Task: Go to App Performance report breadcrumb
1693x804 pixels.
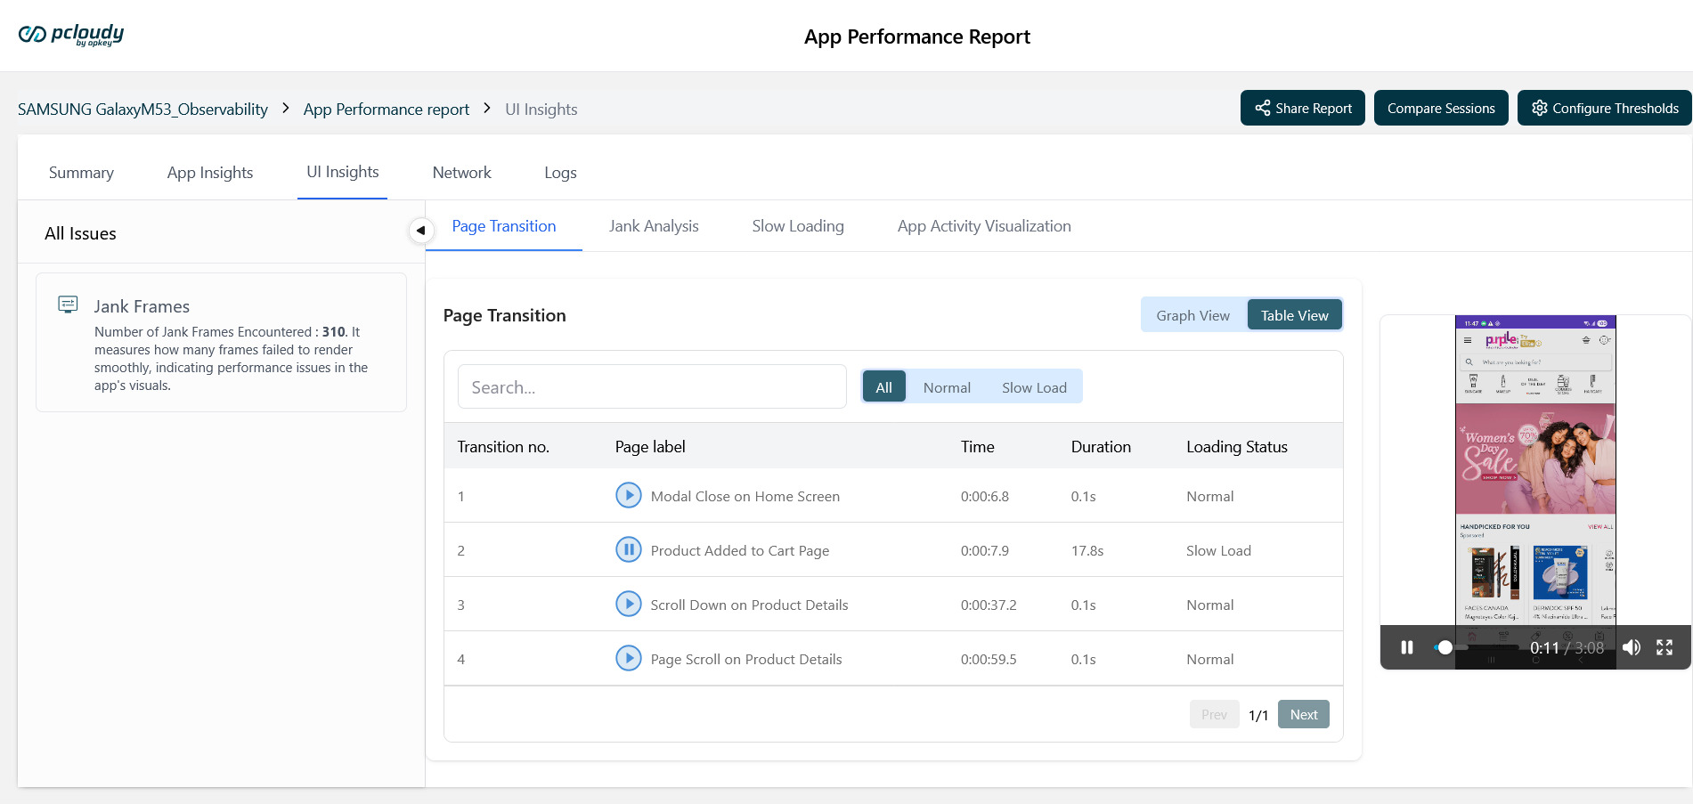Action: click(386, 110)
